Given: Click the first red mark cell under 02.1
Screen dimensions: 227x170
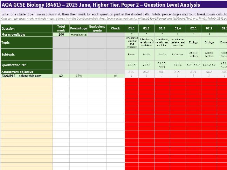Looking at the screenshot, I should (193, 80).
